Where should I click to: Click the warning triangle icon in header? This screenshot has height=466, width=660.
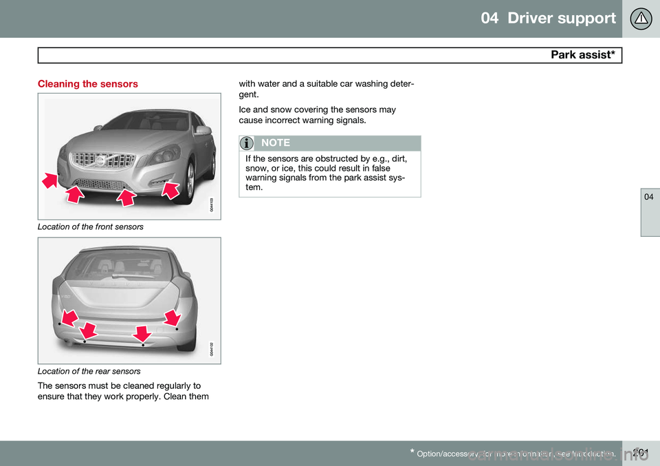click(x=641, y=19)
